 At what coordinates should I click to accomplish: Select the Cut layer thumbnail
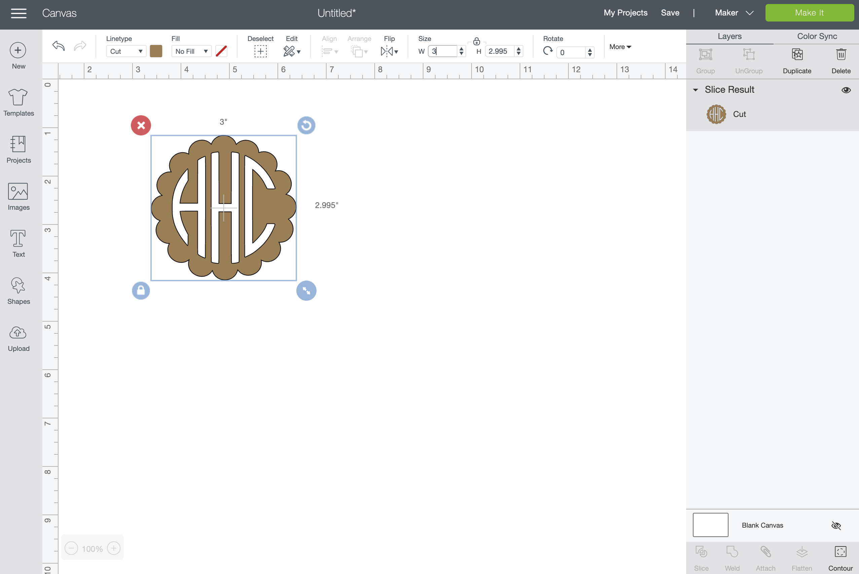(716, 114)
